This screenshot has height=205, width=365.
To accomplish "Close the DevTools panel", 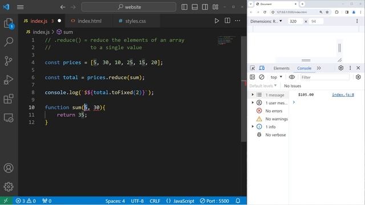I will click(x=358, y=68).
